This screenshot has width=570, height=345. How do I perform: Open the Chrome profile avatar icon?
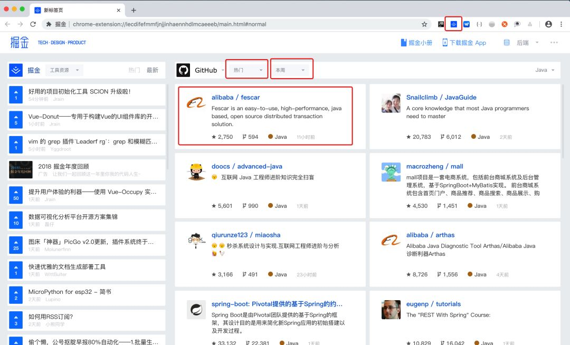548,24
